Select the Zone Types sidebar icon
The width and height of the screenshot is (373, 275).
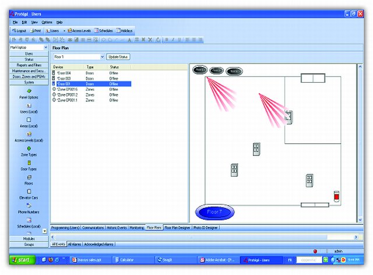tap(29, 149)
